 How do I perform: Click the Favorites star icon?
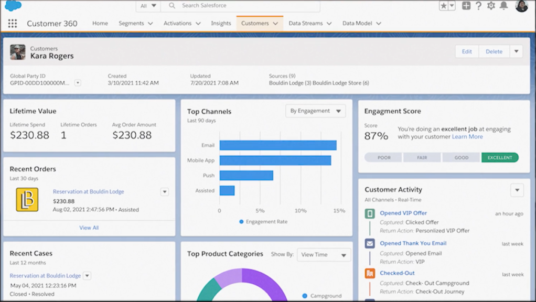tap(443, 6)
